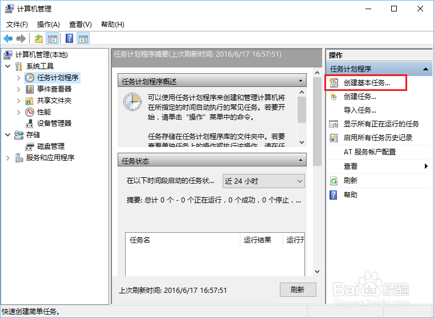The height and width of the screenshot is (318, 434).
Task: Click the Forward arrow toolbar icon
Action: (21, 38)
